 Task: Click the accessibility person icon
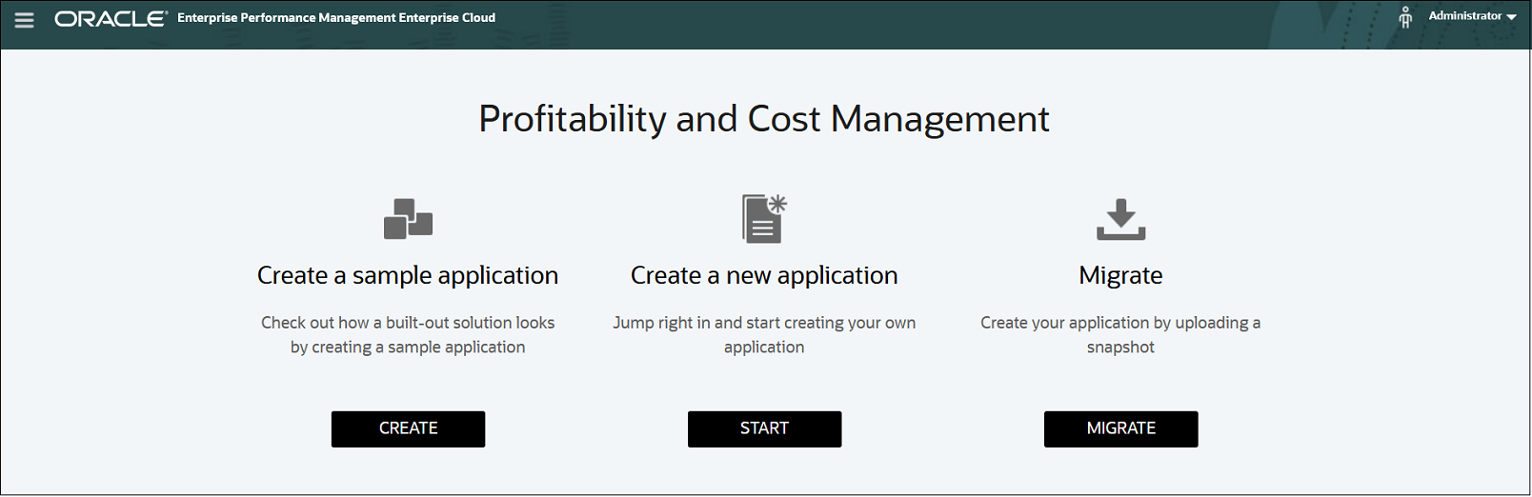1405,17
